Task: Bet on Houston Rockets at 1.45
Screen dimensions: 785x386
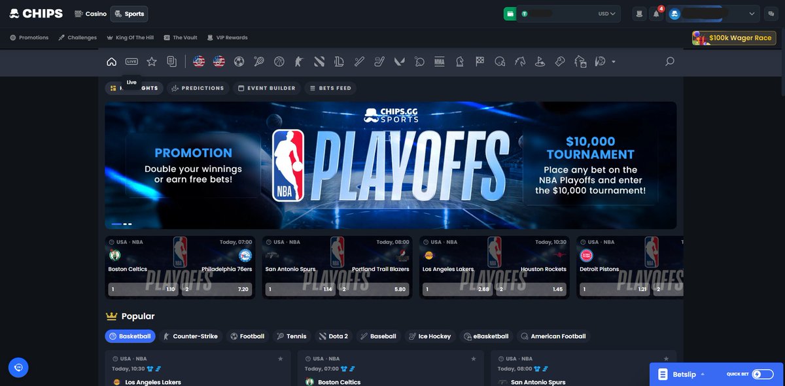Action: pyautogui.click(x=531, y=289)
